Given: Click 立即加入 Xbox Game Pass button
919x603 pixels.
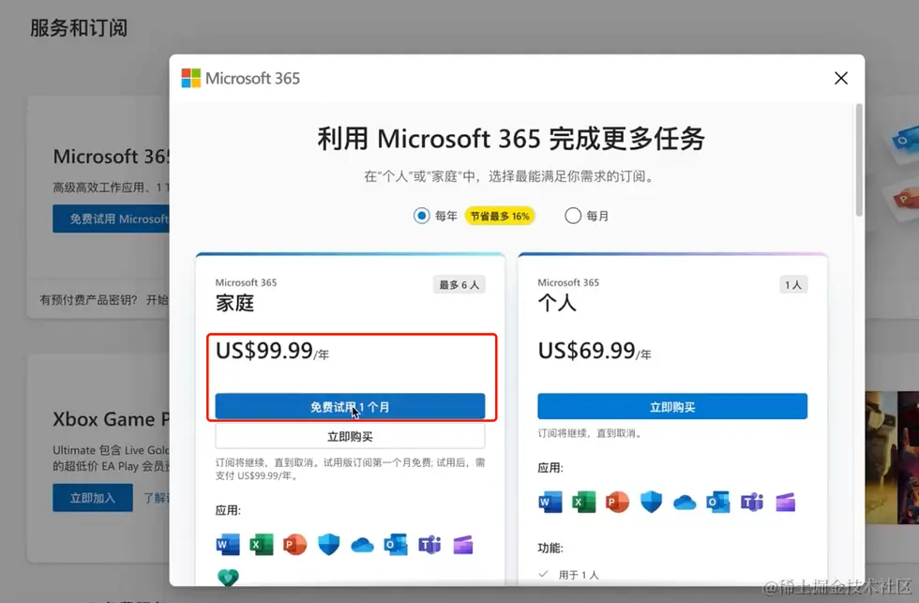Looking at the screenshot, I should click(x=93, y=498).
